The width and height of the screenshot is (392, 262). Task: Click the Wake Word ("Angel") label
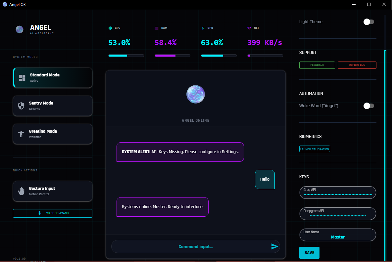coord(319,106)
